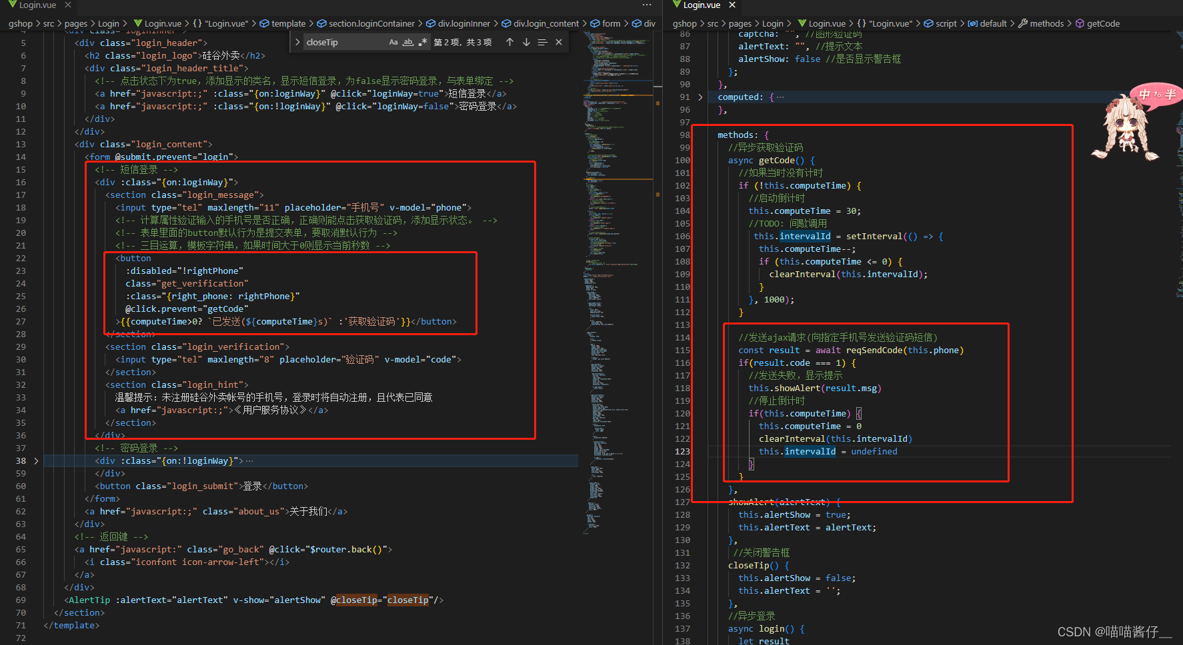Click the Vue icon Login.vue breadcrumb, right editor
1183x645 pixels.
822,23
